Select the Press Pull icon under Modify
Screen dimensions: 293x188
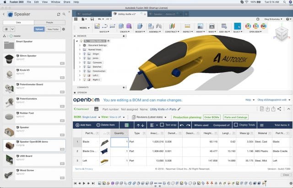tap(140, 26)
